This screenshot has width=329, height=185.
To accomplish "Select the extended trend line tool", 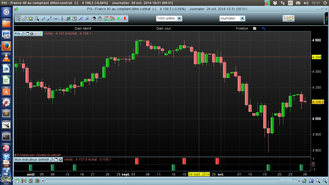I will [50, 19].
